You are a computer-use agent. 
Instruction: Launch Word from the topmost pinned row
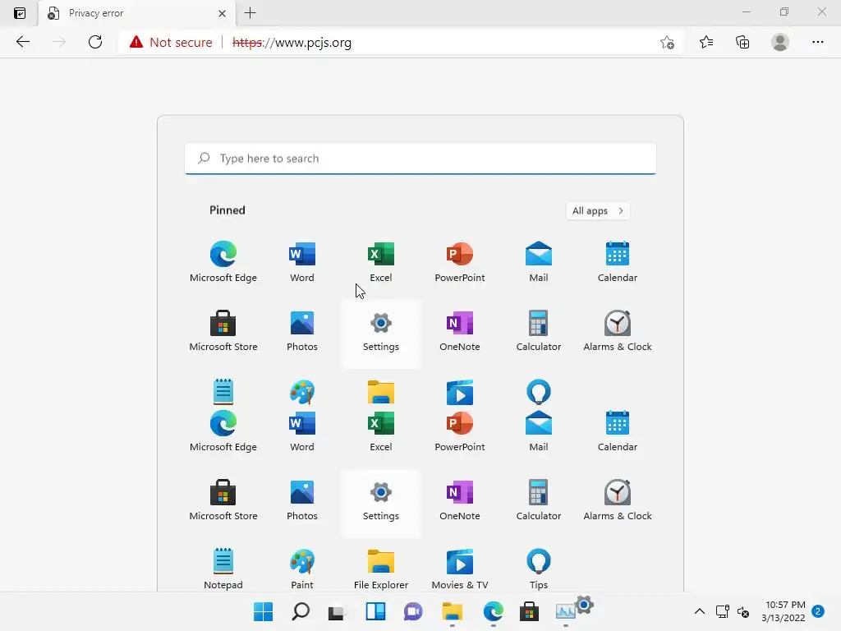pyautogui.click(x=302, y=262)
